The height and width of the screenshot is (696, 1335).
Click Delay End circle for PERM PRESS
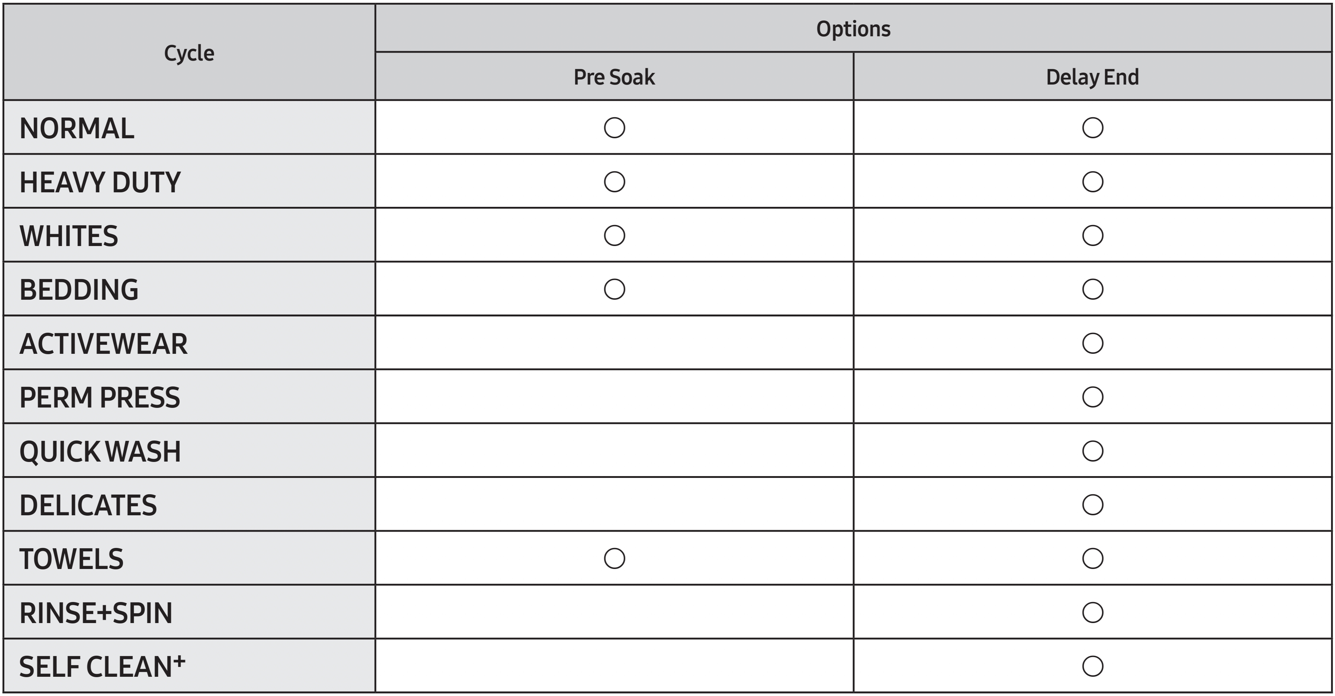(1093, 397)
